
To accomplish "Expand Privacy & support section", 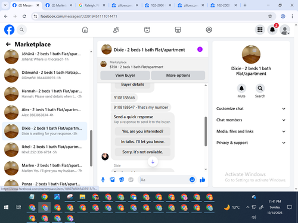I will (x=251, y=143).
